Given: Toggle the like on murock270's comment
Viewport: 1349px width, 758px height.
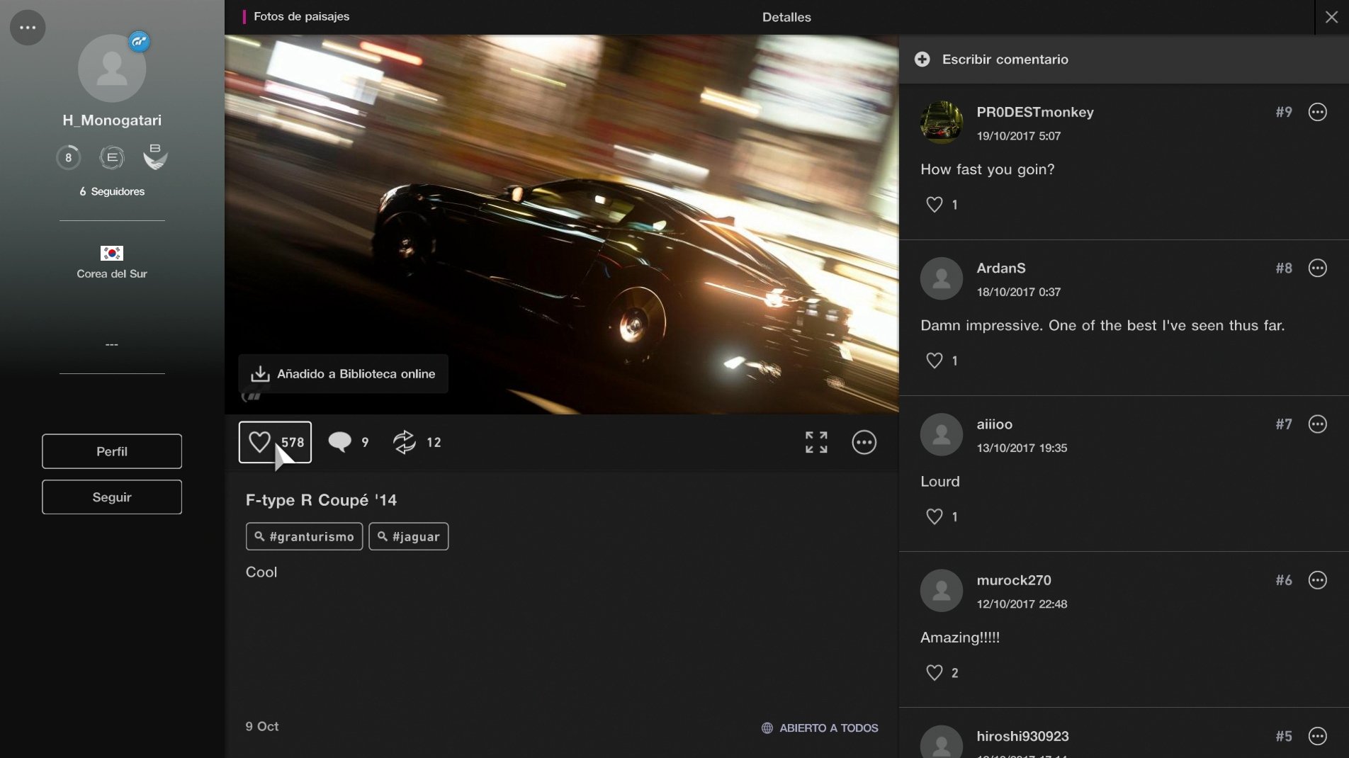Looking at the screenshot, I should pos(933,672).
